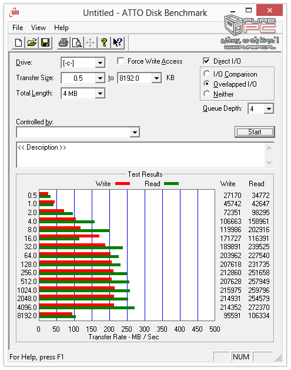
Task: Click the 16.0 row label in chart
Action: pyautogui.click(x=31, y=239)
